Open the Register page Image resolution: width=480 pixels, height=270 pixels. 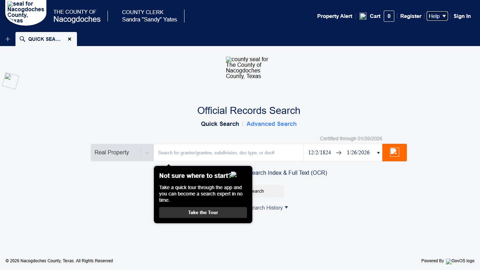(411, 16)
